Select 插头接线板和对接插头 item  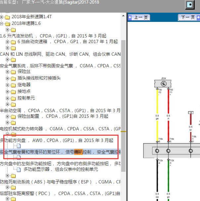39,78
